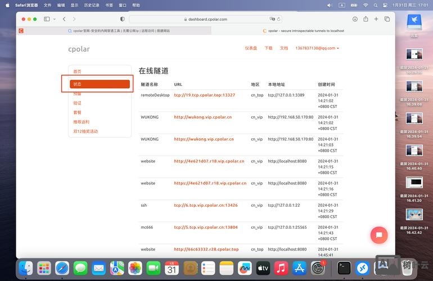The width and height of the screenshot is (433, 281).
Task: Open https://wukong.vip.cpolar.cn tunnel link
Action: click(204, 139)
